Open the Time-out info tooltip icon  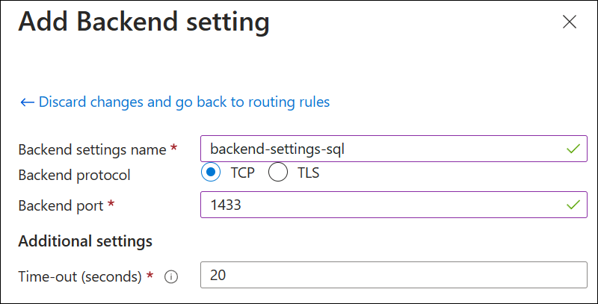coord(171,277)
